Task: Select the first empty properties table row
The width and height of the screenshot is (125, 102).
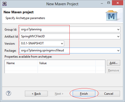Action: click(55, 68)
